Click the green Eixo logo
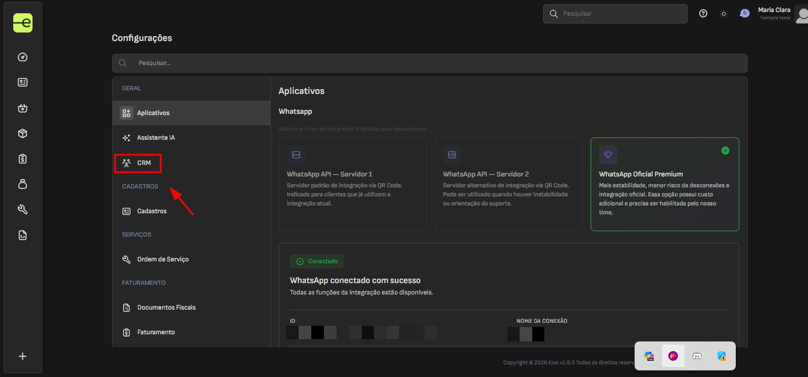This screenshot has width=808, height=377. pyautogui.click(x=23, y=23)
